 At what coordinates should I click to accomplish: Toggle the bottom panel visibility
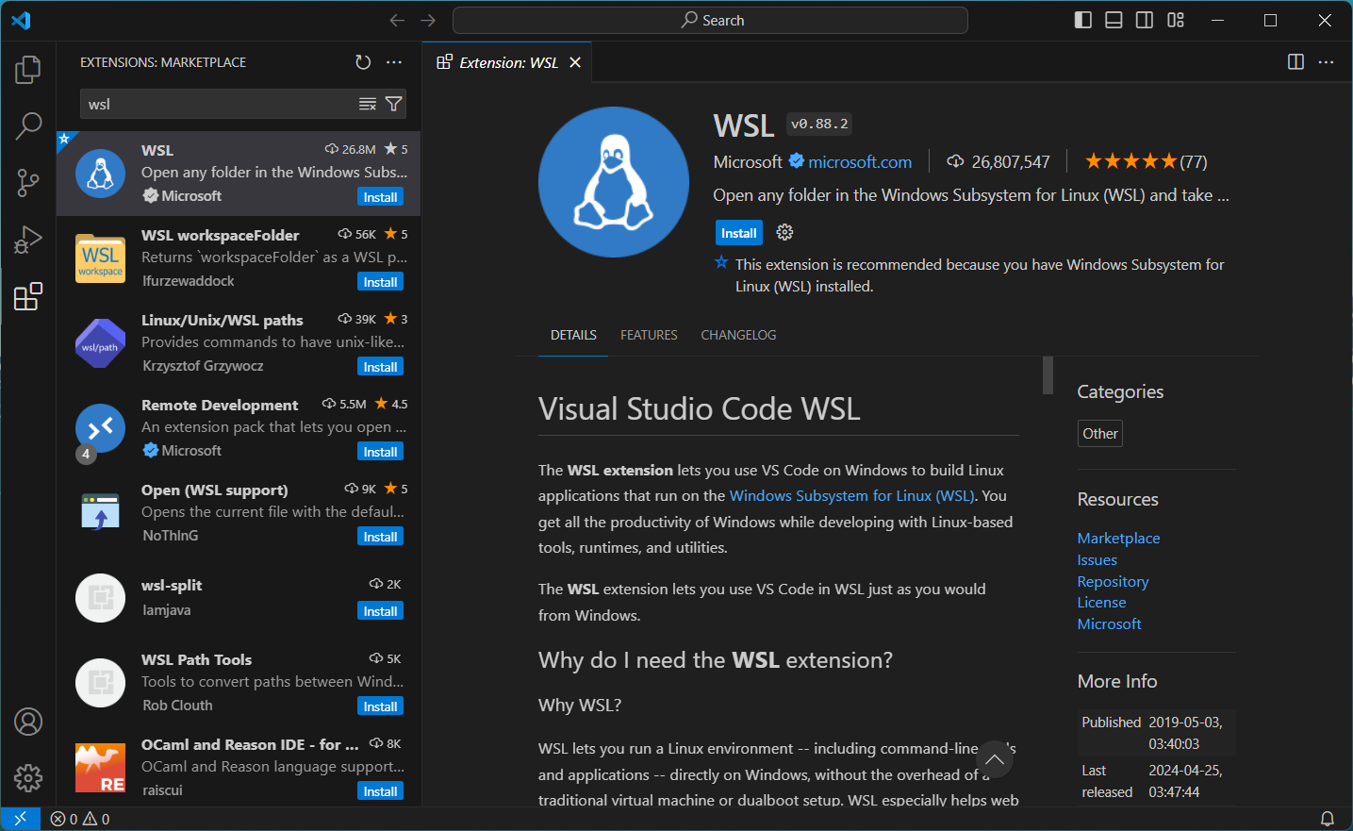(x=1114, y=20)
